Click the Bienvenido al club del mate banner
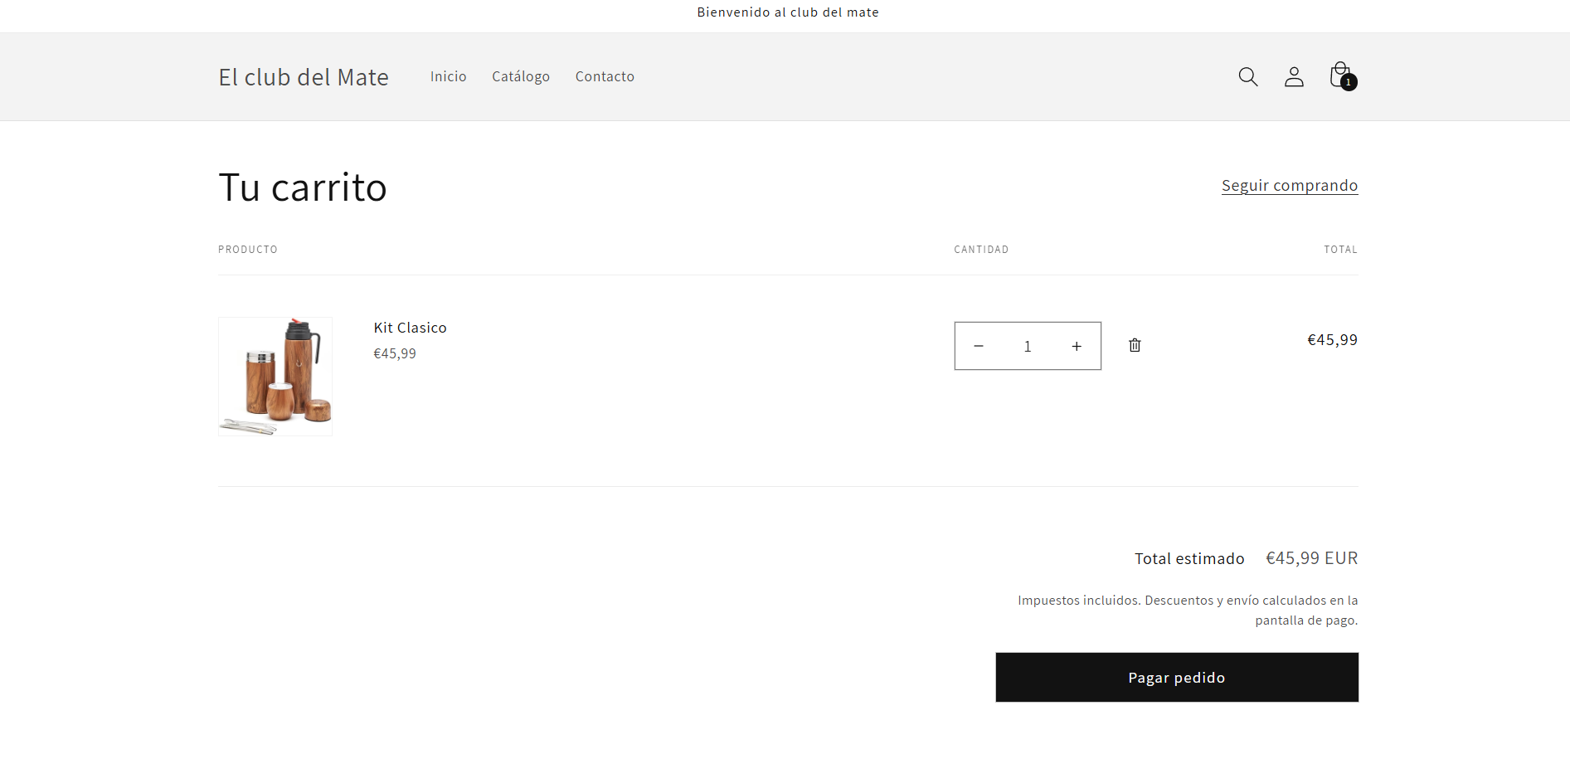The height and width of the screenshot is (759, 1570). (788, 12)
